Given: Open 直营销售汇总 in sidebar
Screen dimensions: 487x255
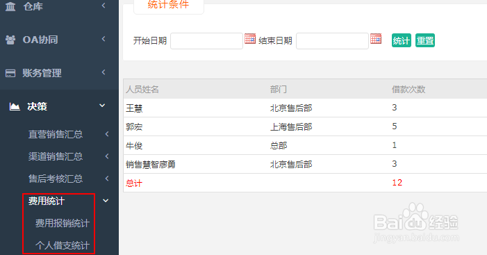Looking at the screenshot, I should pos(56,134).
